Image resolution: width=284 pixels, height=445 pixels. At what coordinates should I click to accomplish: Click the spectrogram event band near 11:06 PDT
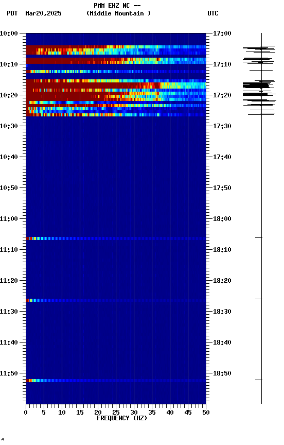point(116,238)
